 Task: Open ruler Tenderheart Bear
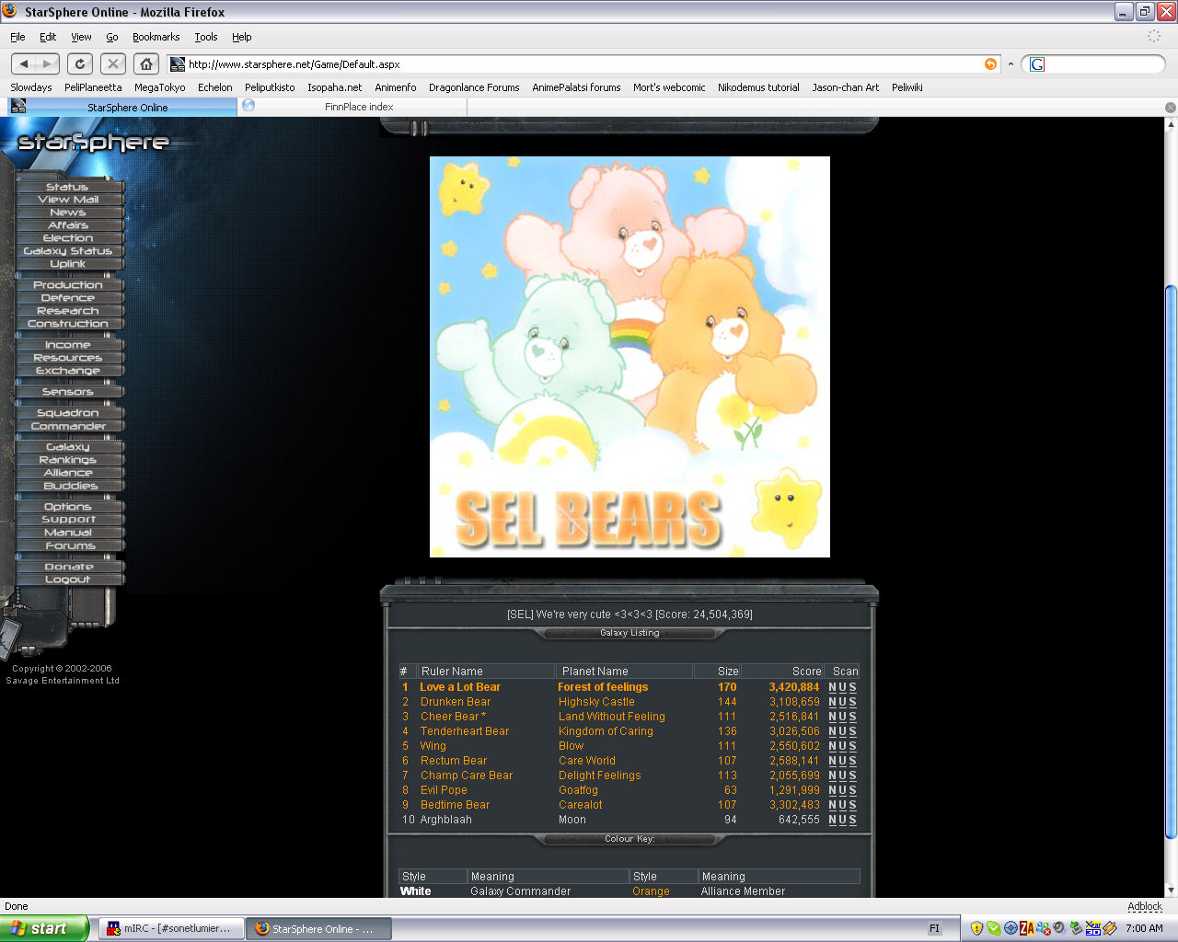[465, 731]
